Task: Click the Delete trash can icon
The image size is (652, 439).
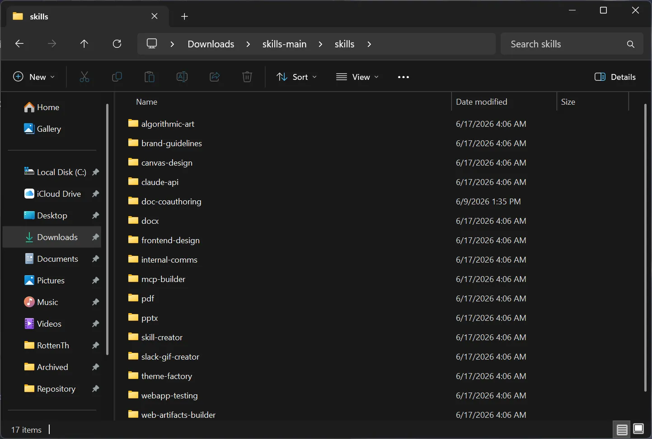Action: pos(247,77)
